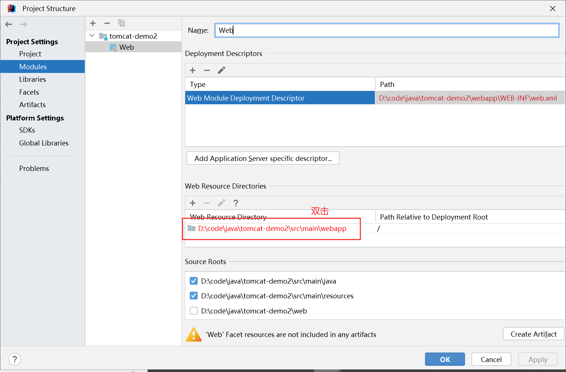The image size is (566, 372).
Task: Remove the selected deployment descriptor
Action: [x=207, y=70]
